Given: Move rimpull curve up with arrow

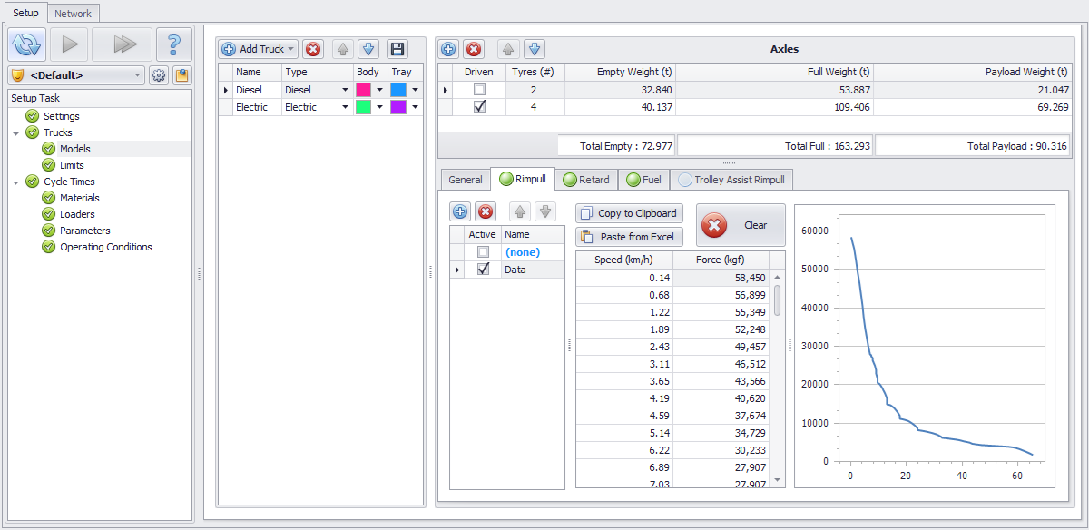Looking at the screenshot, I should point(520,211).
